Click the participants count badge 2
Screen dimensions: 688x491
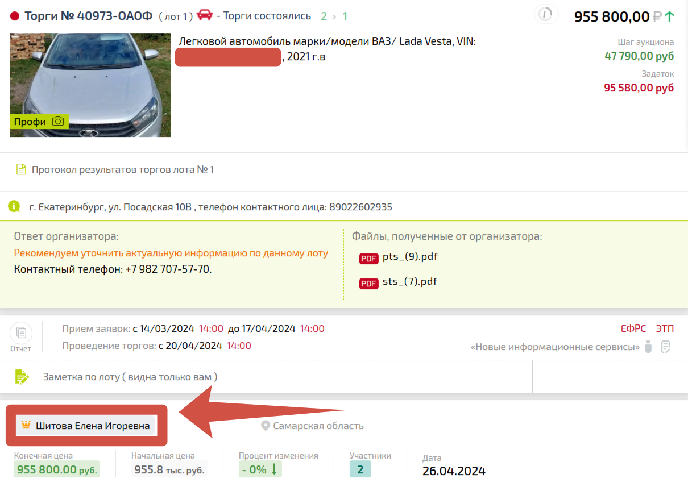coord(360,469)
